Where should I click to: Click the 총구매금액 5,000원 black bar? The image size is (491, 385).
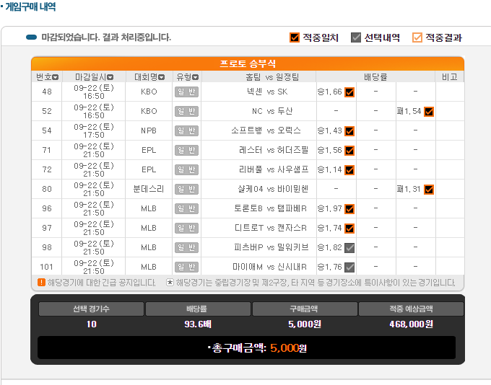(246, 348)
